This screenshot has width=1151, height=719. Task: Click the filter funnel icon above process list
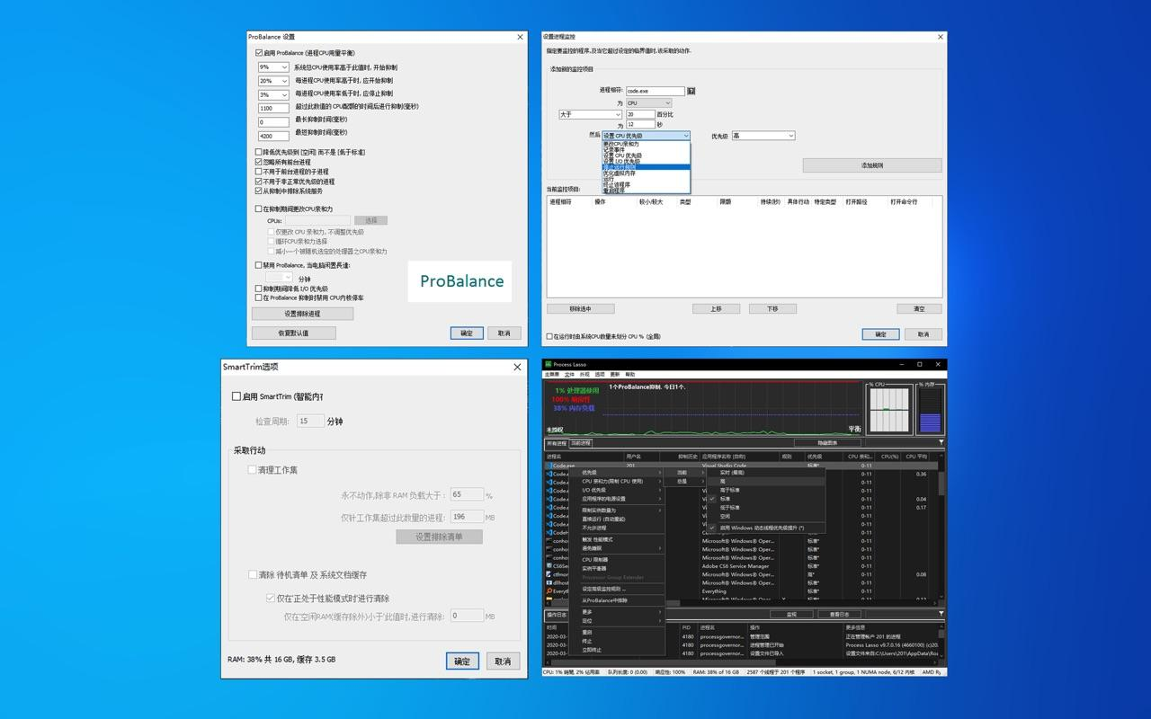pos(941,442)
